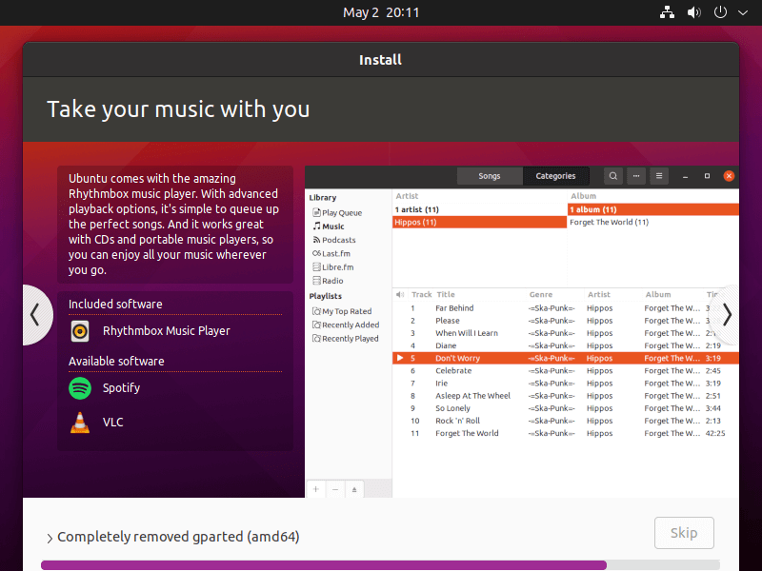Click the 'Take your music with you' heading
762x571 pixels.
[178, 109]
